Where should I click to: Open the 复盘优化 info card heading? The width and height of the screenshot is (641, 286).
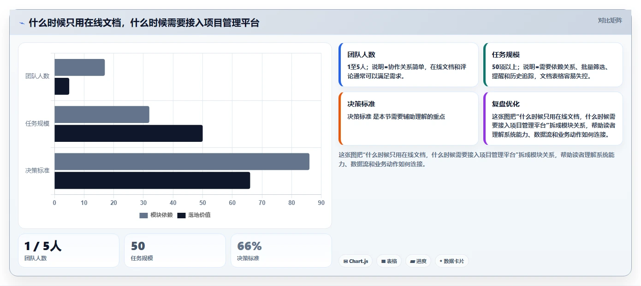[506, 104]
